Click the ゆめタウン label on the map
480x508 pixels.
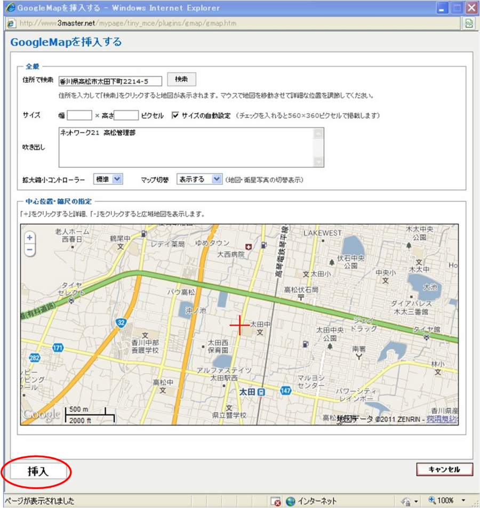tap(212, 243)
